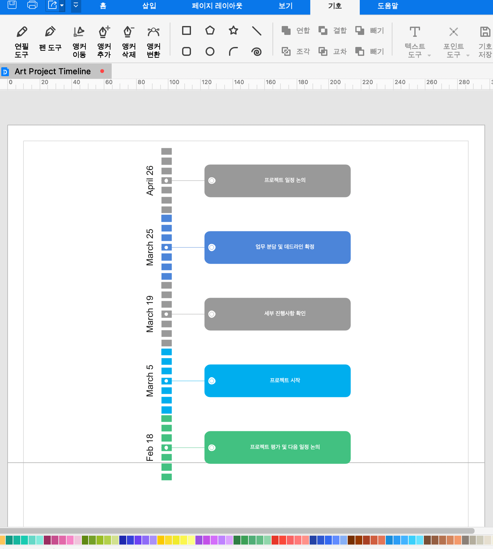Click the Feb 18 date label

(x=150, y=447)
